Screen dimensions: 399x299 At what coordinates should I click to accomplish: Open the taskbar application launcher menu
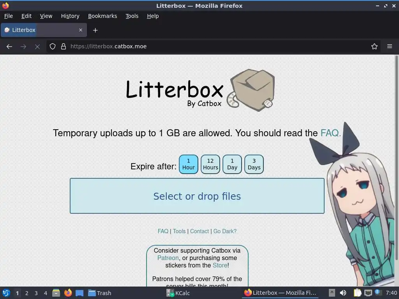6,293
